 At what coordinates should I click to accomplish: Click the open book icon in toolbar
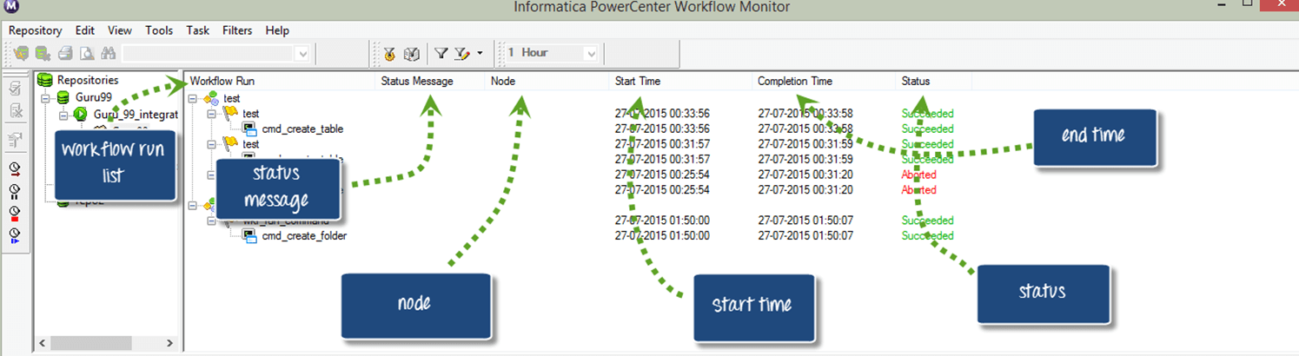click(412, 54)
